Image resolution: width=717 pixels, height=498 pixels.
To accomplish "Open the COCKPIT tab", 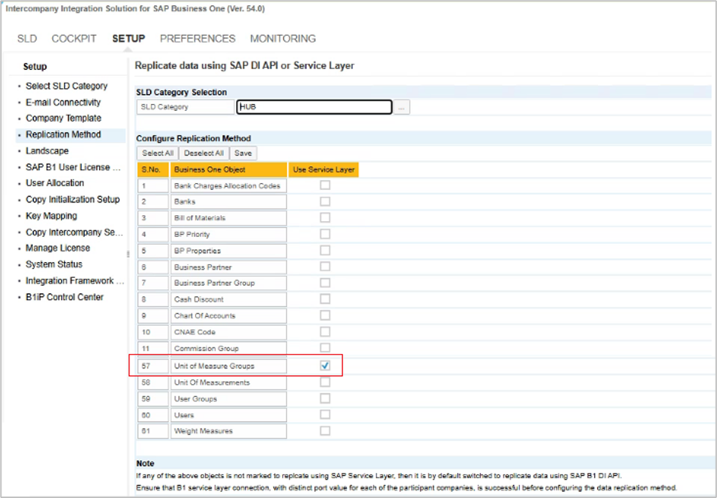I will coord(74,39).
